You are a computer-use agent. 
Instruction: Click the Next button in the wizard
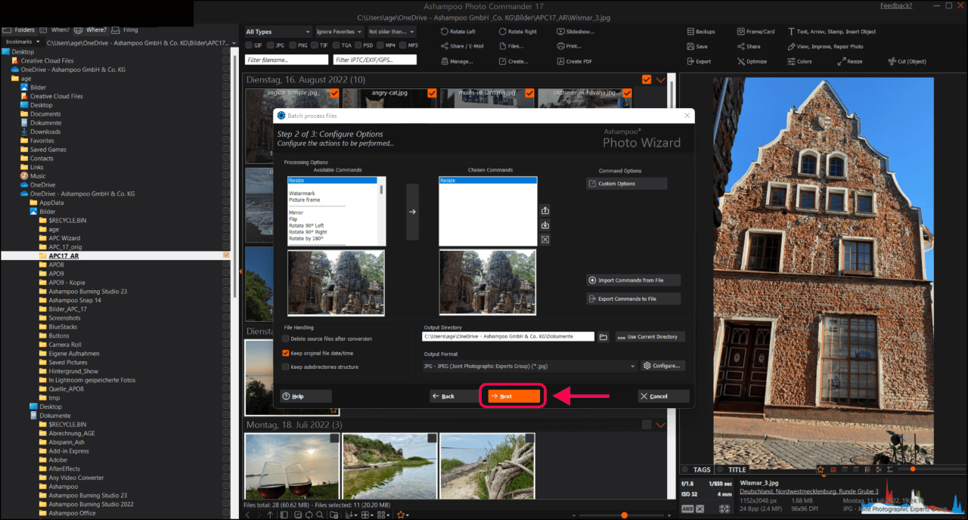(513, 396)
